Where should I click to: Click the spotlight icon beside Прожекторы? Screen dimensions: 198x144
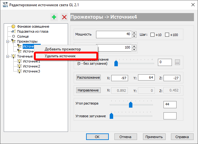click(13, 41)
